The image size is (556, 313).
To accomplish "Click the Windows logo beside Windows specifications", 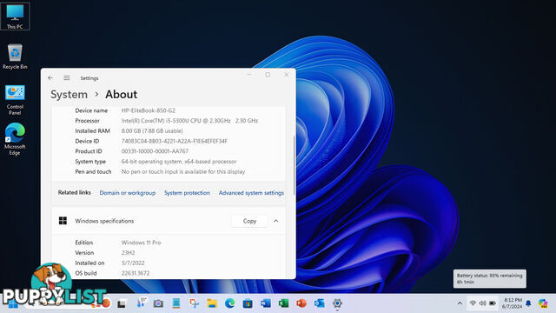I will (x=63, y=221).
